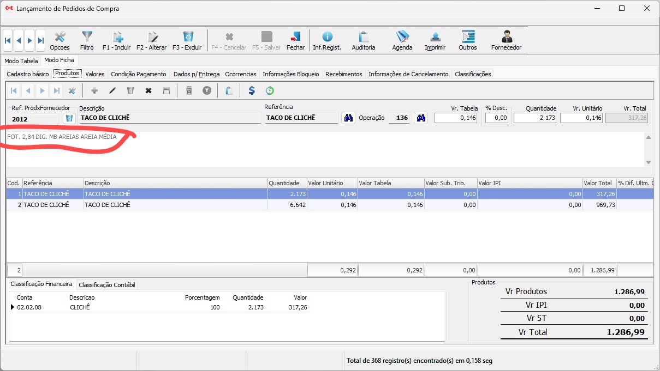Open the Filtro funnel tool
Image resolution: width=660 pixels, height=371 pixels.
[87, 40]
